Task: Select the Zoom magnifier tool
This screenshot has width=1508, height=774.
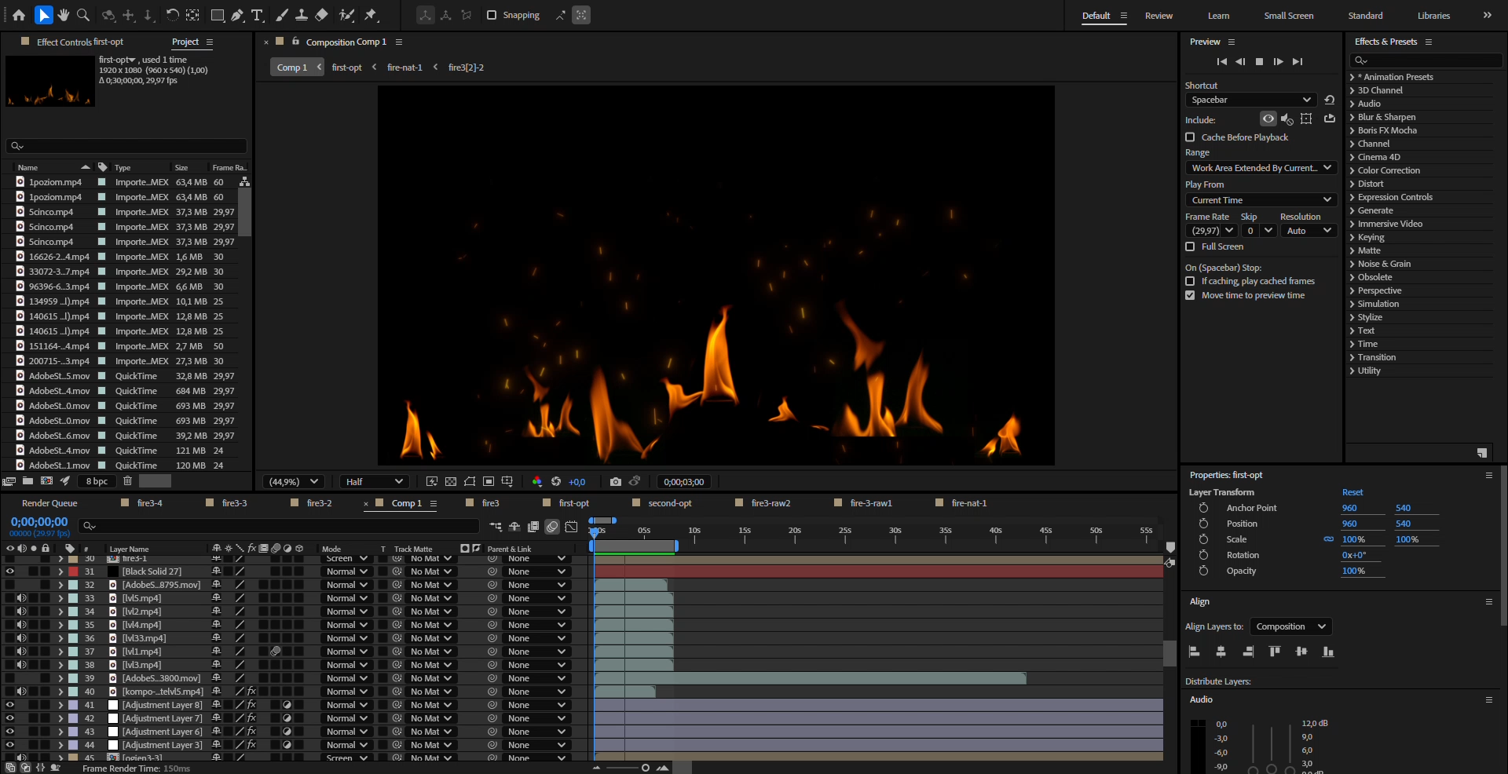Action: [x=83, y=15]
